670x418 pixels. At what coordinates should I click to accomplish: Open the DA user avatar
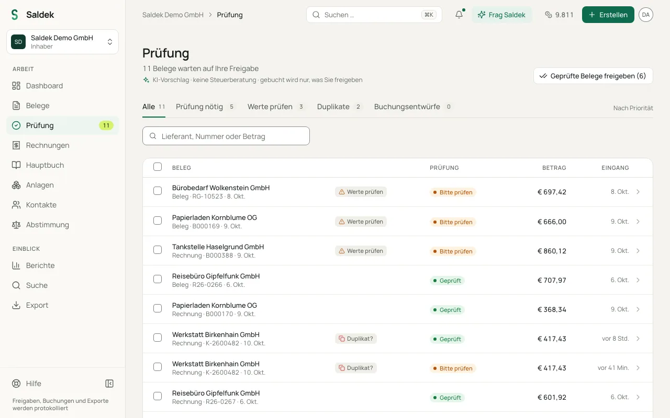click(x=646, y=15)
